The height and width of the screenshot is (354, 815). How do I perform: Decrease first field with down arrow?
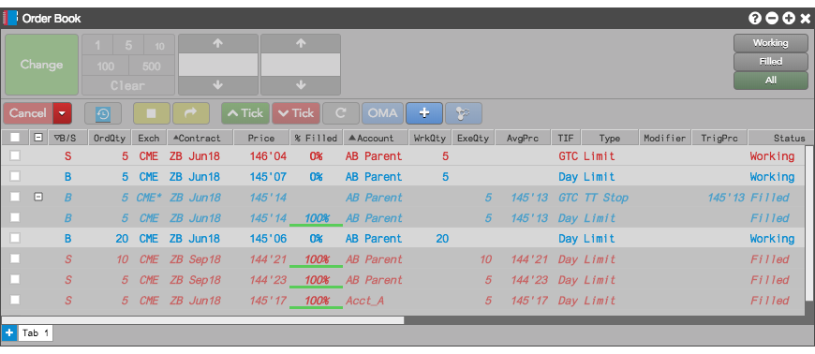(x=217, y=85)
